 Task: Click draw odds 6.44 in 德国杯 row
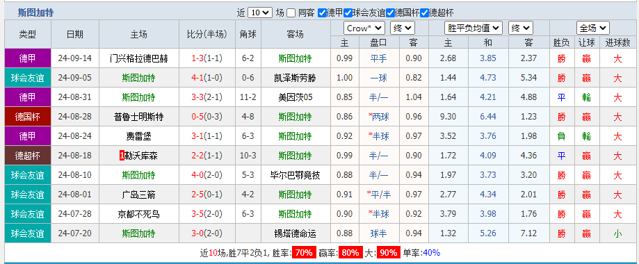(x=488, y=117)
